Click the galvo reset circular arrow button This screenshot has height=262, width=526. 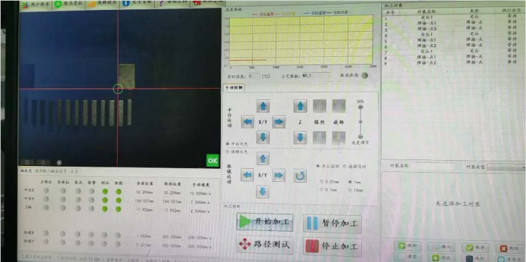click(300, 175)
